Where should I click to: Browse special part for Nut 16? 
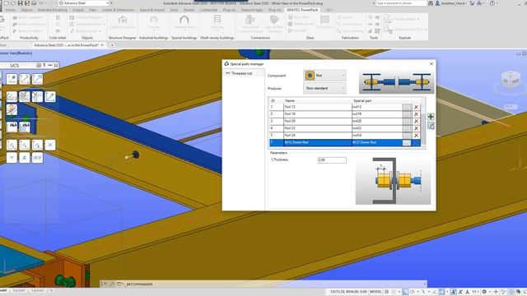[x=407, y=114]
